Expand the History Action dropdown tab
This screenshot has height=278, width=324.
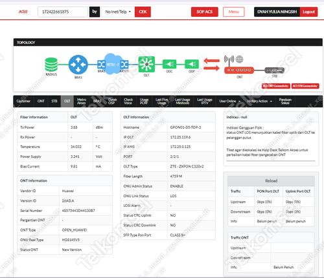pyautogui.click(x=260, y=101)
